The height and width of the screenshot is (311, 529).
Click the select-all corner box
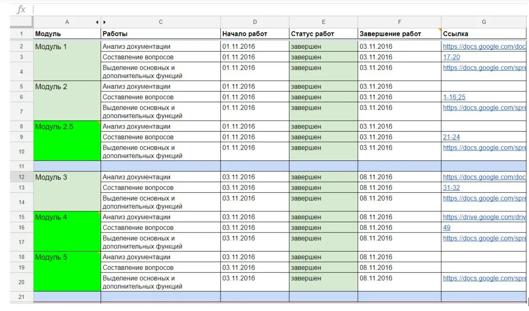21,22
